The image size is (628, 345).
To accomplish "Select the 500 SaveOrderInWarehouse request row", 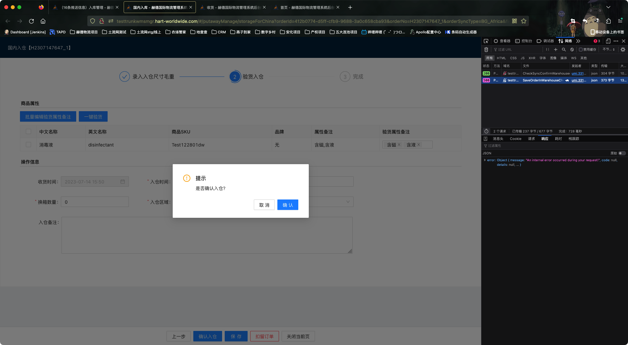I will coord(543,80).
